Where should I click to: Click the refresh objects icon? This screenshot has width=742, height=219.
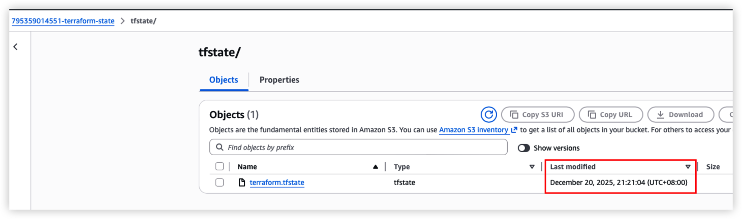point(488,115)
